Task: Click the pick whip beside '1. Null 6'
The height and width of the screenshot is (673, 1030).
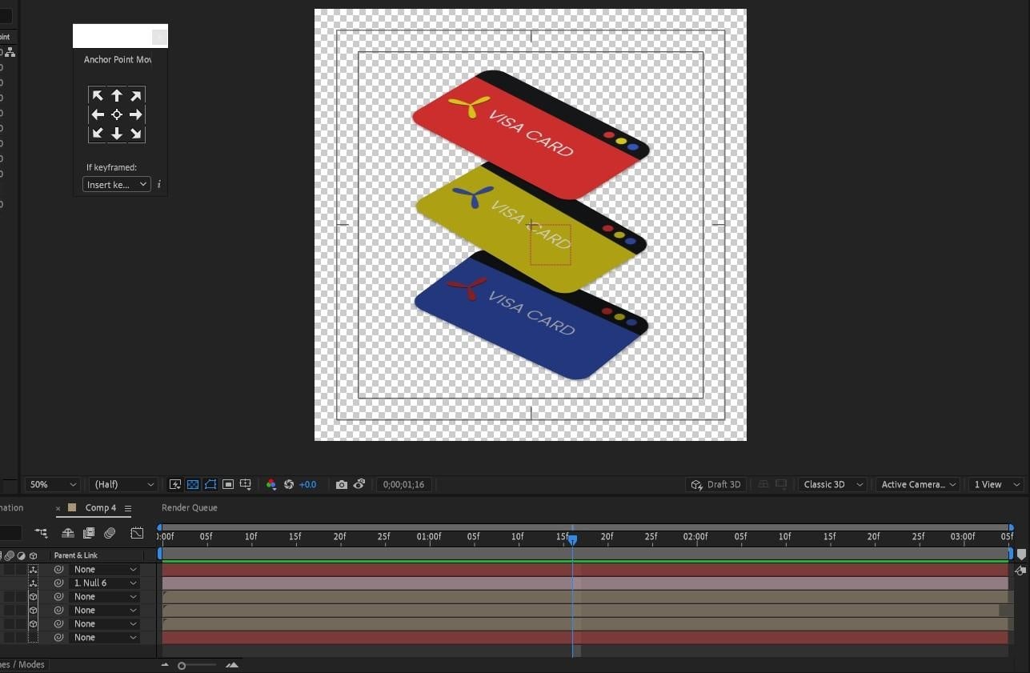Action: click(58, 583)
